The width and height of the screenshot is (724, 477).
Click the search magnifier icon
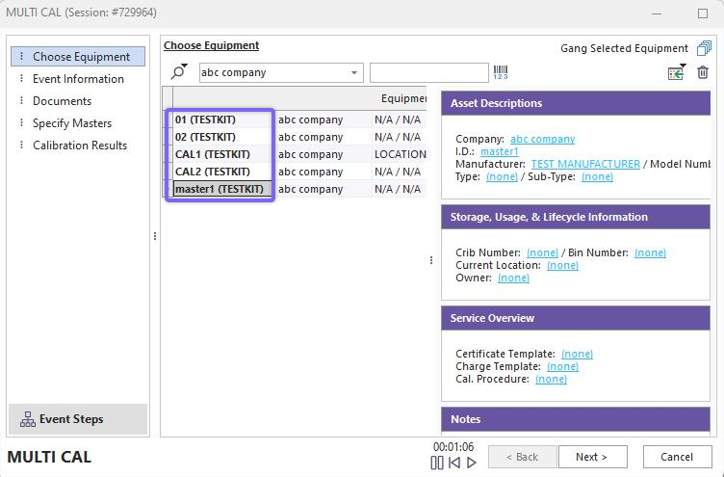(179, 72)
